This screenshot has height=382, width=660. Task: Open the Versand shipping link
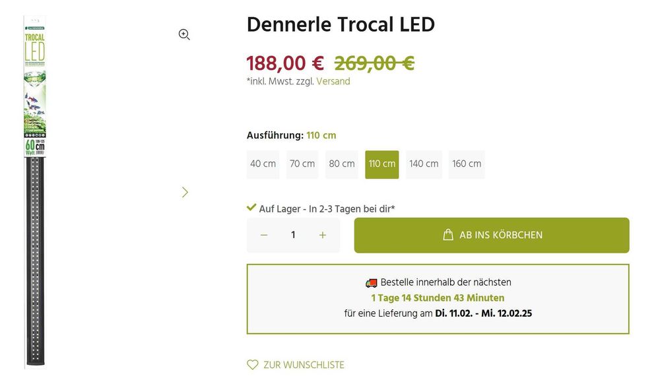click(x=333, y=82)
